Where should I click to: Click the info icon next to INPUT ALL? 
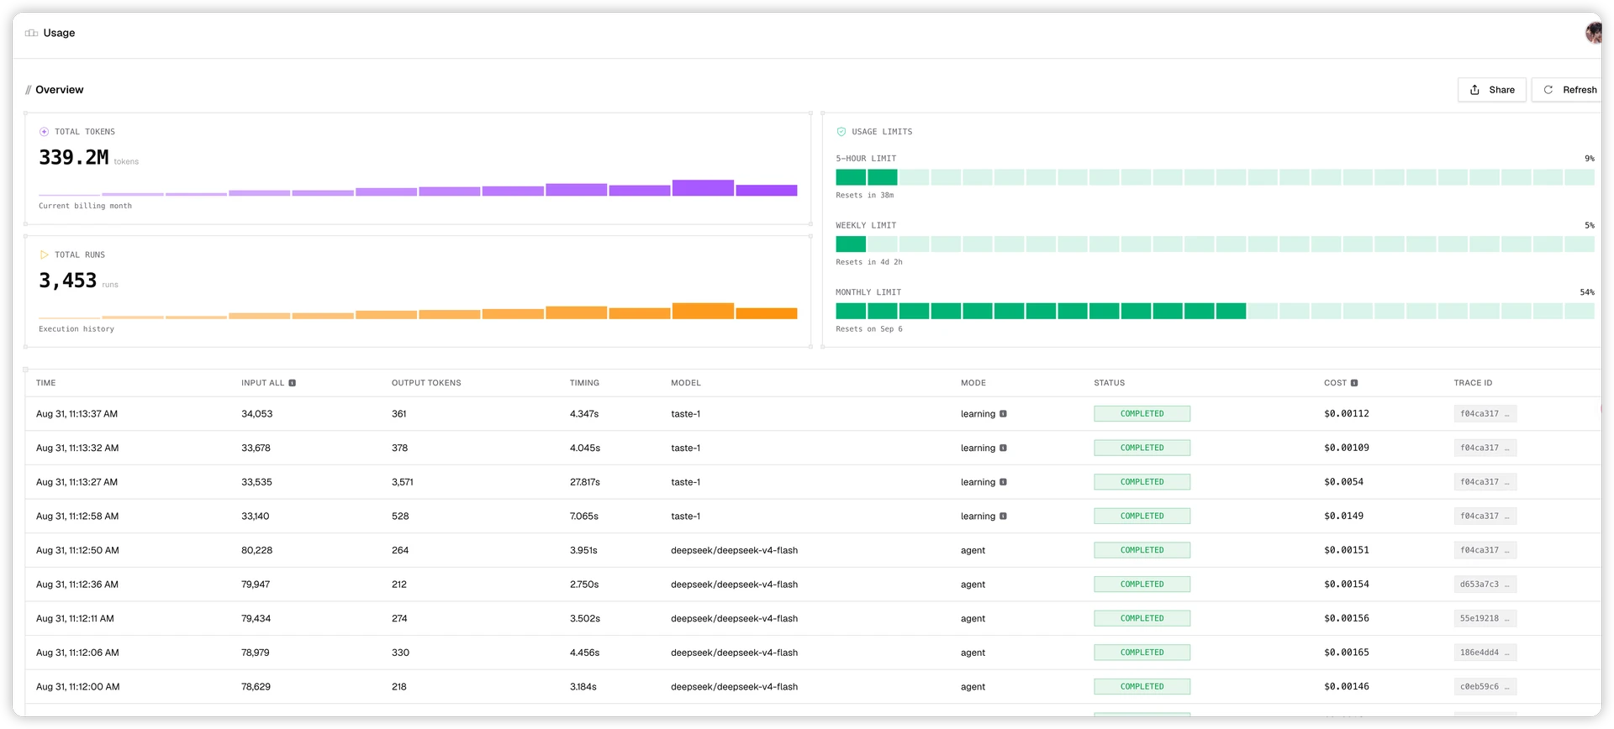coord(293,383)
